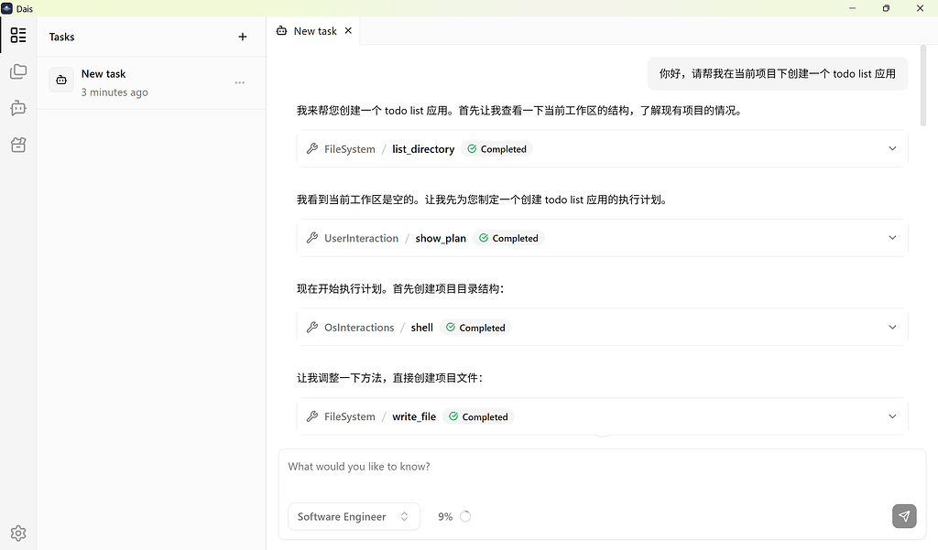Expand the show_plan tool call
This screenshot has width=938, height=550.
[892, 237]
